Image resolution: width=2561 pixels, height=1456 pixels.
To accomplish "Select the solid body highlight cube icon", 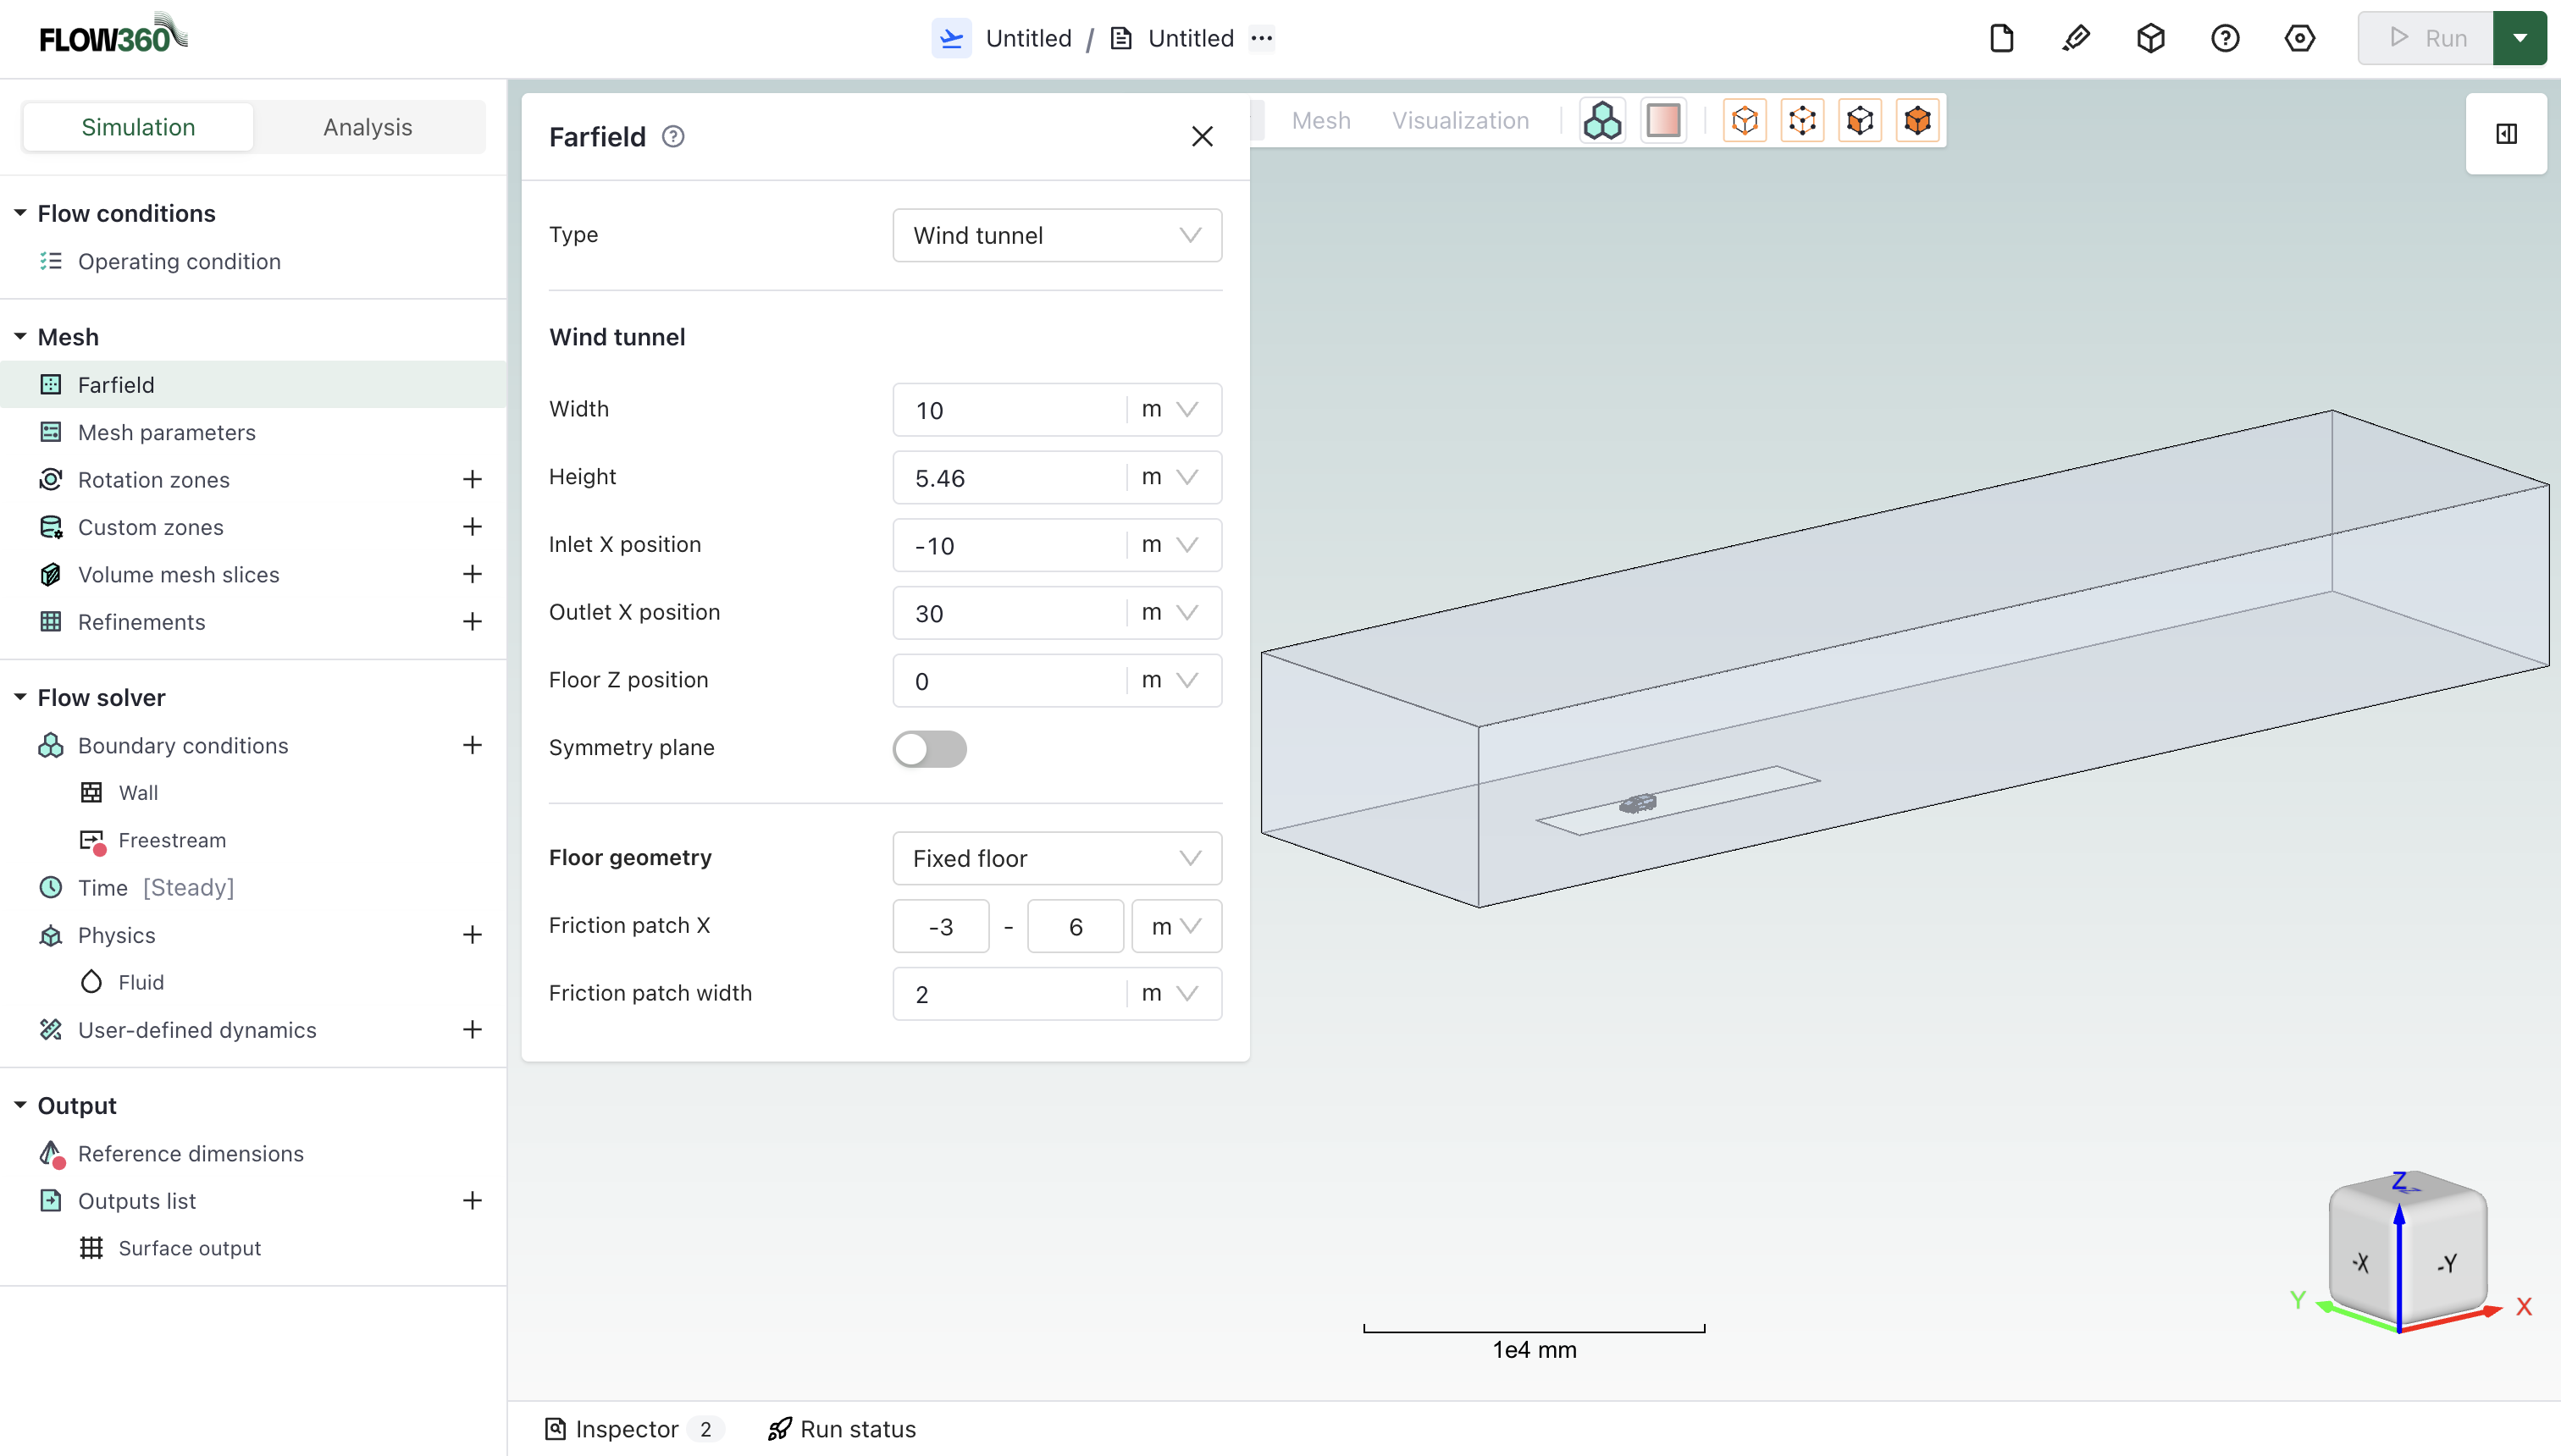I will (1917, 120).
